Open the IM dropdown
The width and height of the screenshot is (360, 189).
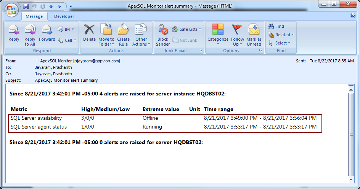point(66,29)
